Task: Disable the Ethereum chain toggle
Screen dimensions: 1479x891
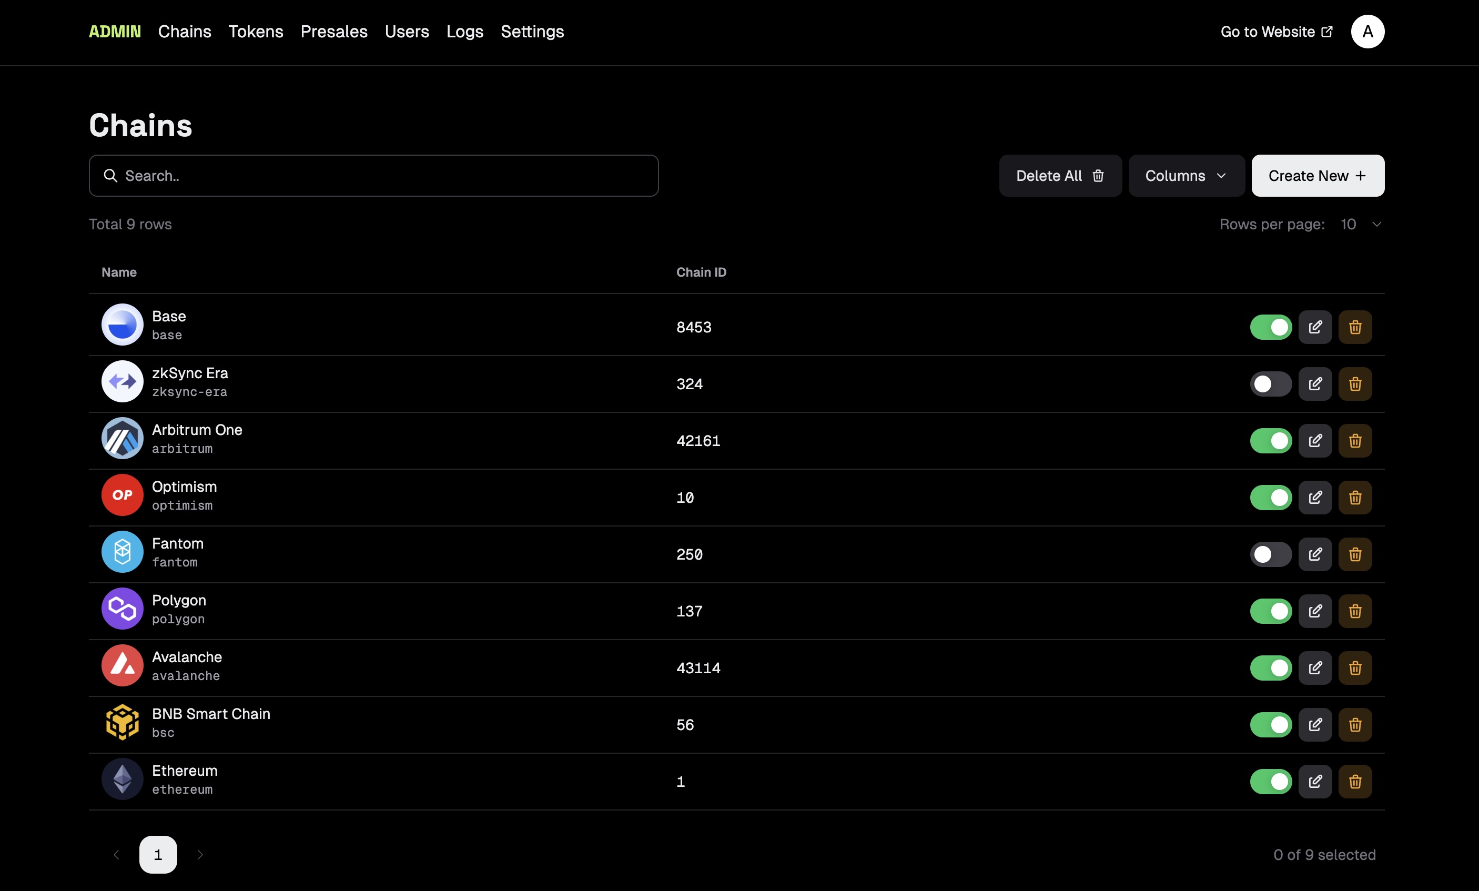Action: pos(1271,781)
